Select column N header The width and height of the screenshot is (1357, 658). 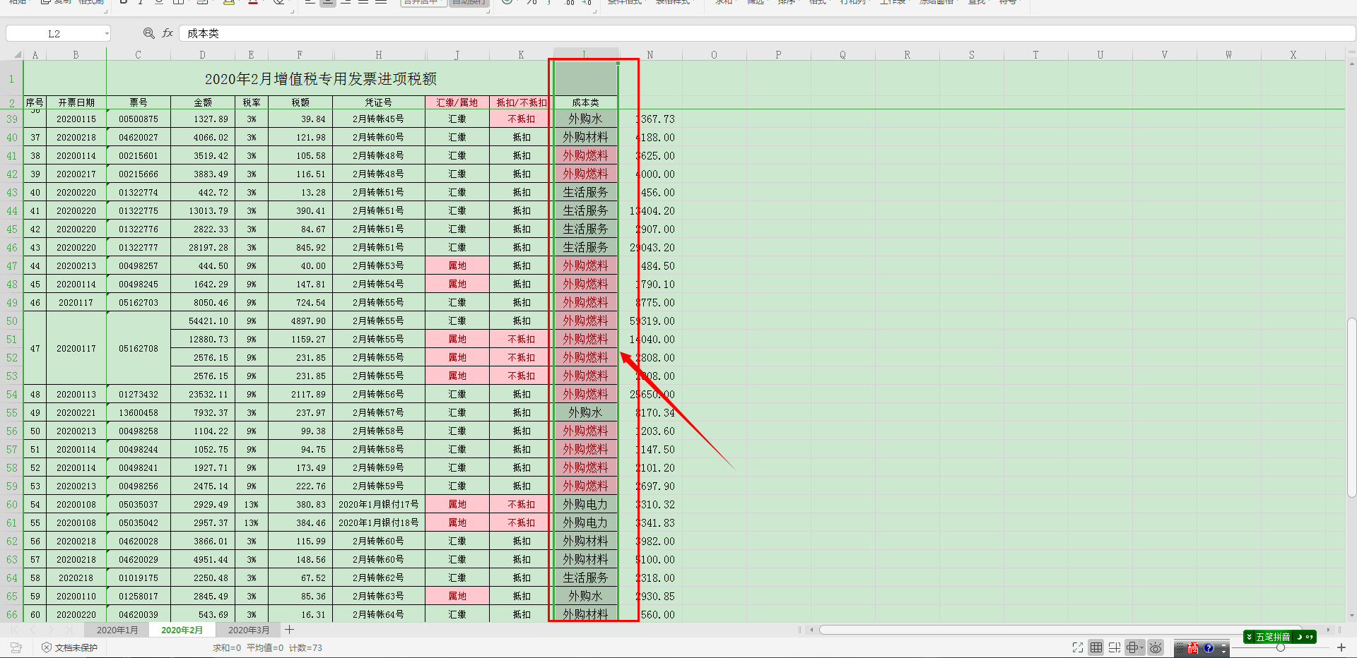click(650, 54)
